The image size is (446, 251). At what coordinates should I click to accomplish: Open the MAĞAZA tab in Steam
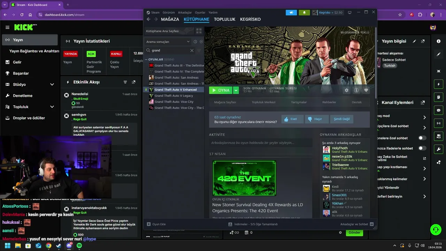[170, 19]
